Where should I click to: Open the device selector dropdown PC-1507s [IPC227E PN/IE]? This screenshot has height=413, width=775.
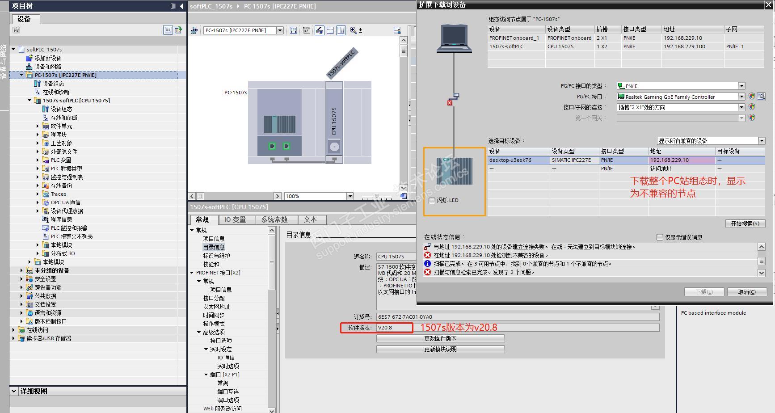[x=280, y=30]
